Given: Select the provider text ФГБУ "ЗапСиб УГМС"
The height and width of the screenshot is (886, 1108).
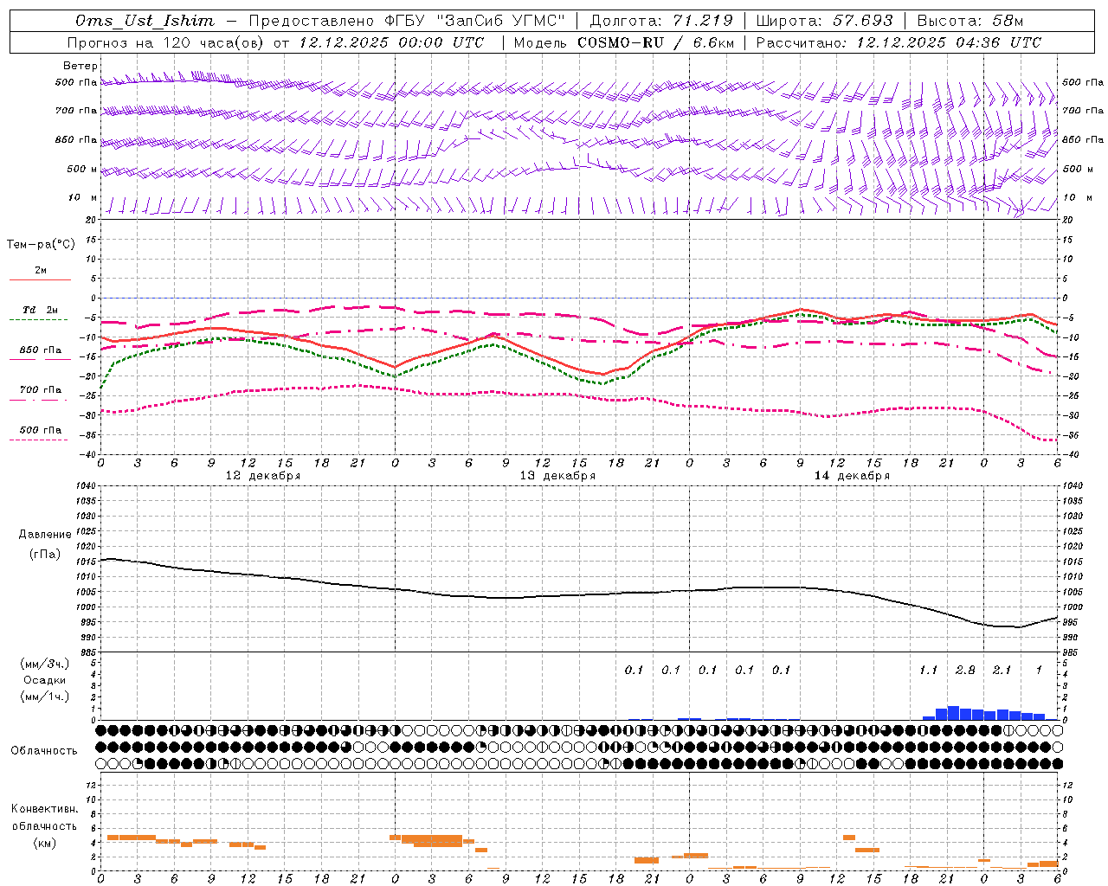Looking at the screenshot, I should (473, 21).
